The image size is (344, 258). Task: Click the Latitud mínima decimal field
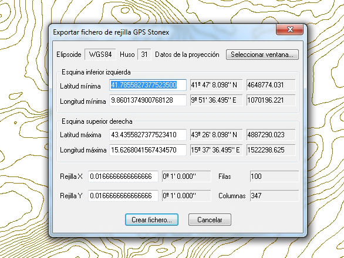[148, 85]
